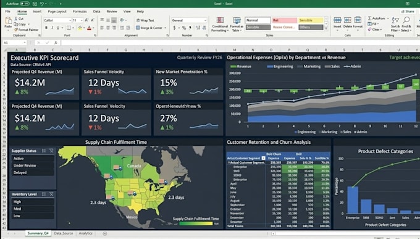Click the Share button

408,12
